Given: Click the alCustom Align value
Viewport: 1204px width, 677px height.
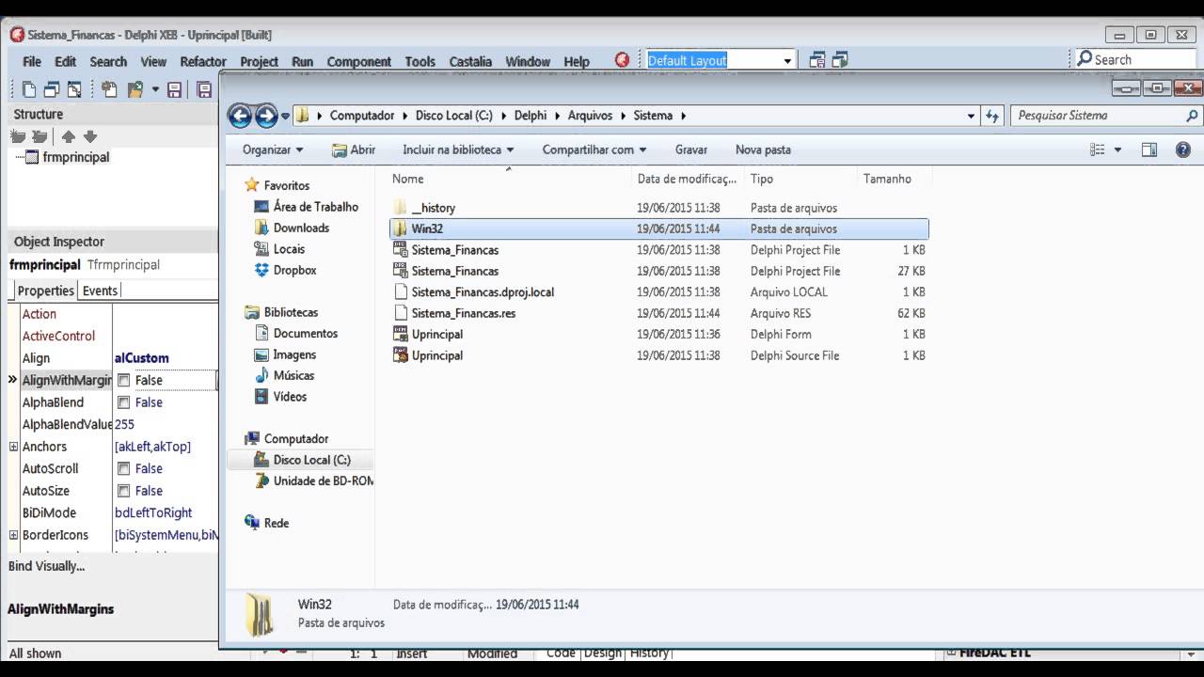Looking at the screenshot, I should [x=142, y=358].
